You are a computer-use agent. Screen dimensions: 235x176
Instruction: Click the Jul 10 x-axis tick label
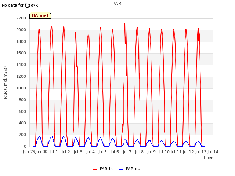tap(164, 152)
